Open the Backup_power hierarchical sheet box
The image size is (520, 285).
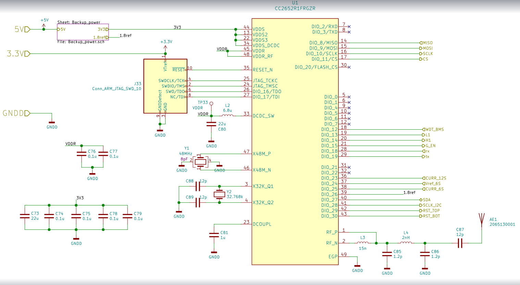coord(83,32)
